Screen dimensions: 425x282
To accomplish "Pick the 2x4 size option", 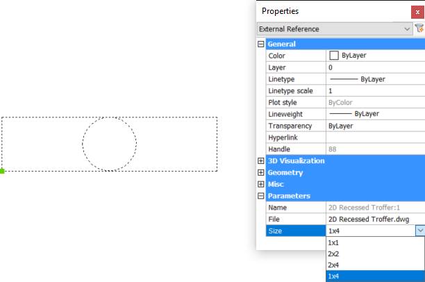I will point(333,265).
